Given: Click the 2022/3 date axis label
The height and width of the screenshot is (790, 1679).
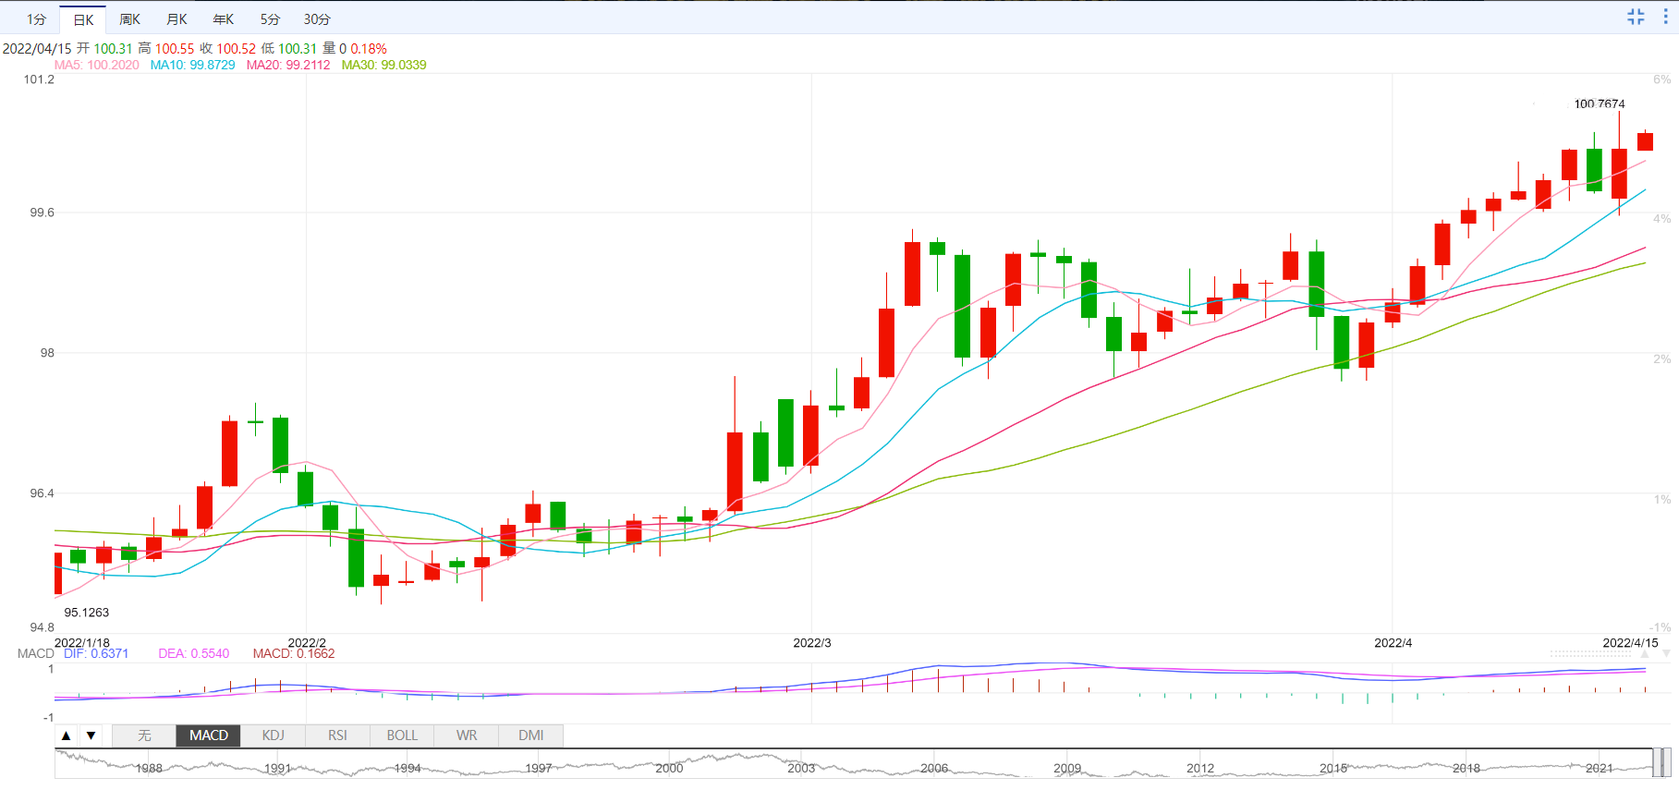Looking at the screenshot, I should (x=812, y=642).
